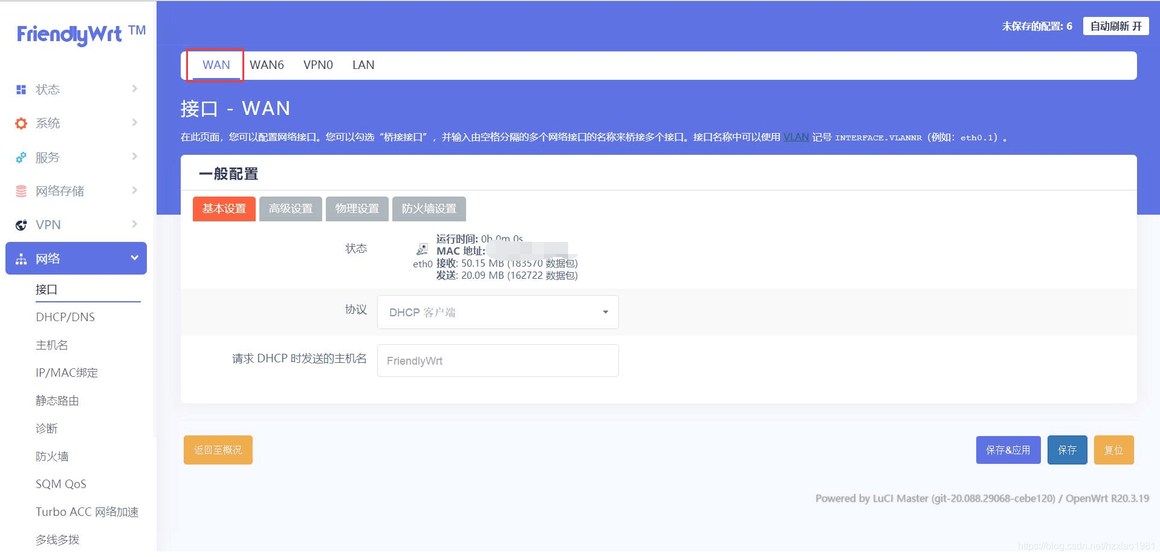This screenshot has height=557, width=1160.
Task: Click the Network topology icon
Action: 21,259
